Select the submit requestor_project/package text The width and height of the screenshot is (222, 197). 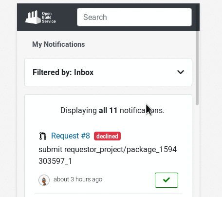click(x=108, y=155)
